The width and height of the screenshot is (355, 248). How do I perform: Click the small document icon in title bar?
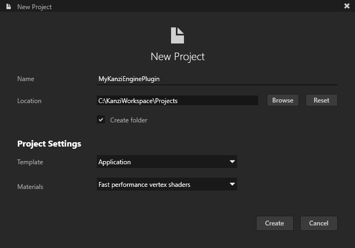coord(9,6)
